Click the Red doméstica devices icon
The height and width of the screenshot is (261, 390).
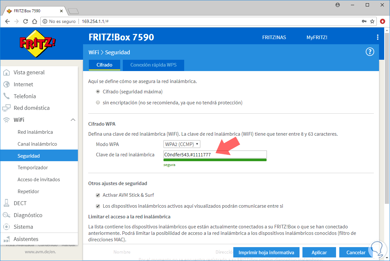6,108
